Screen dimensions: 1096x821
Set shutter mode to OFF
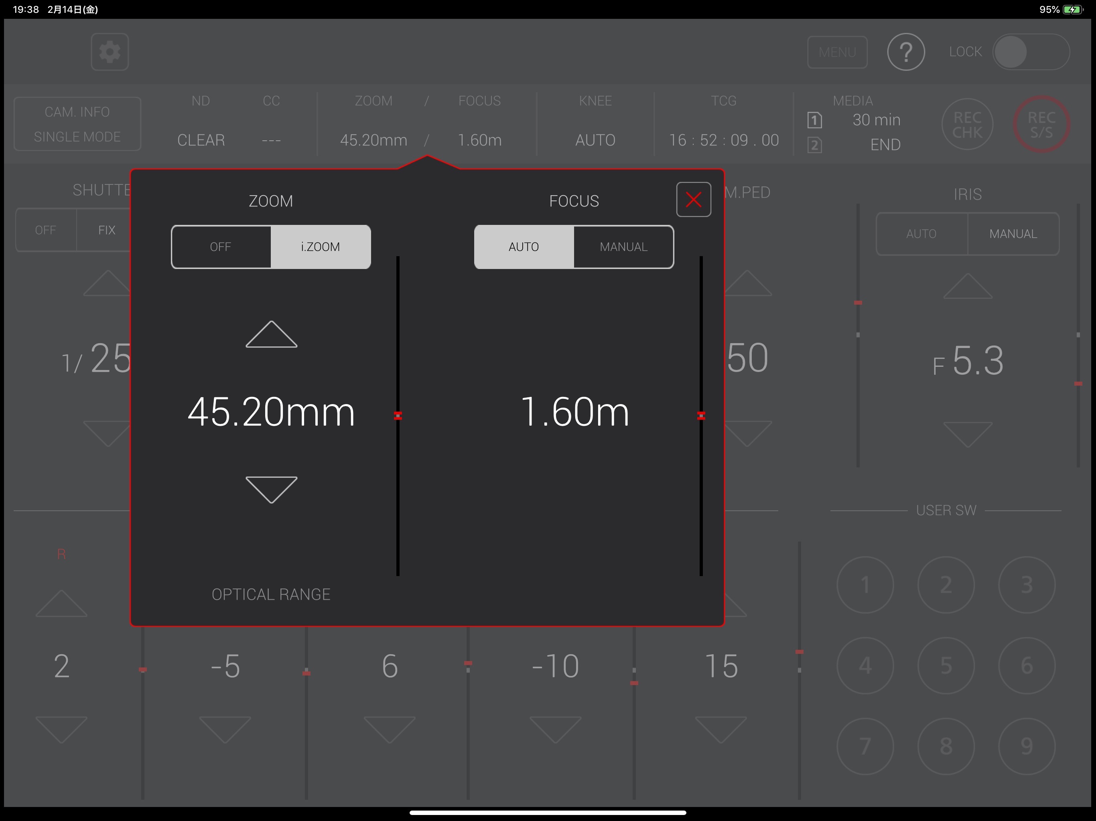(x=46, y=230)
